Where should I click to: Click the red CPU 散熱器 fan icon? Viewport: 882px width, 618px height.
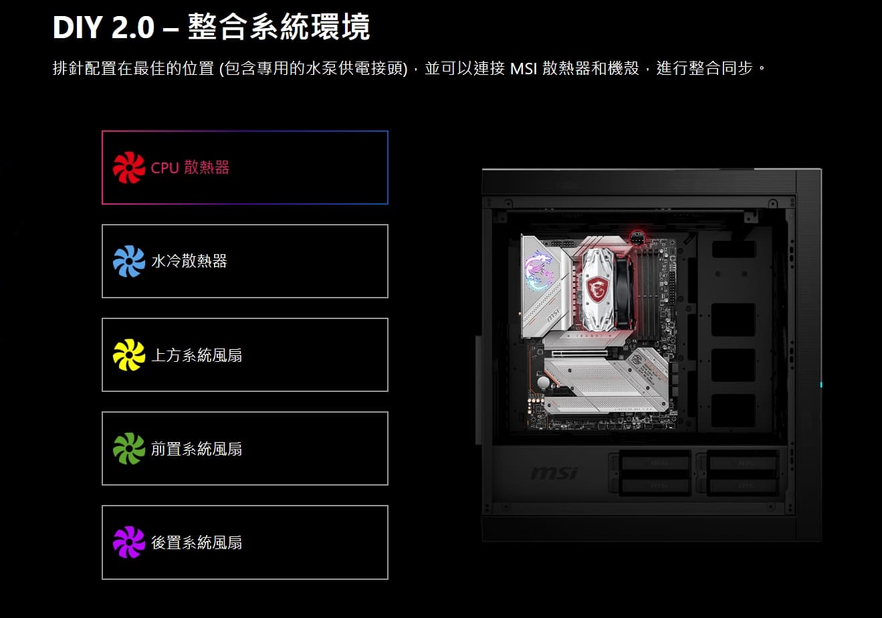[129, 168]
